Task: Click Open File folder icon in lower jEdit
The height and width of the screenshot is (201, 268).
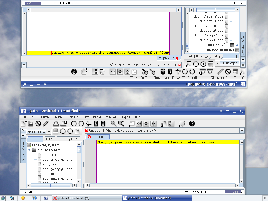Action: click(x=31, y=124)
